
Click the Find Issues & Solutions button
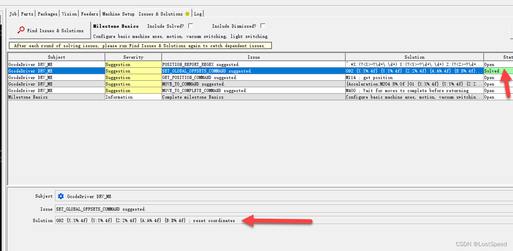coord(49,30)
